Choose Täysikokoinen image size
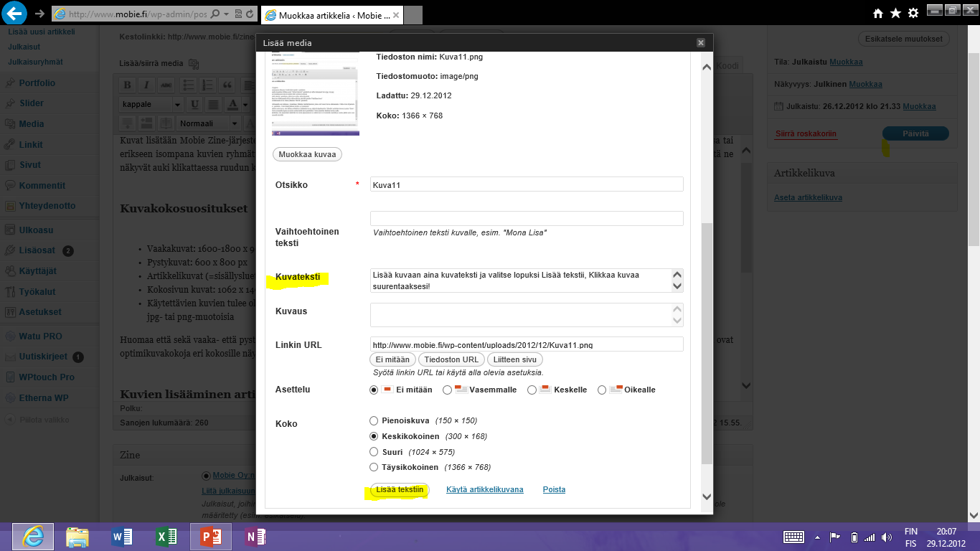Image resolution: width=980 pixels, height=551 pixels. (x=374, y=468)
